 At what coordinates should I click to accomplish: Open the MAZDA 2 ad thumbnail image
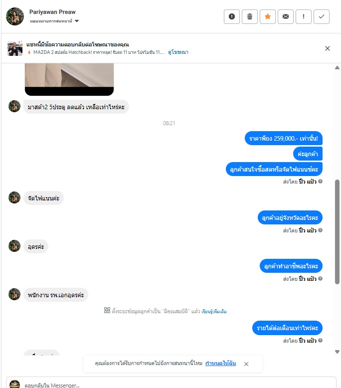click(x=15, y=48)
